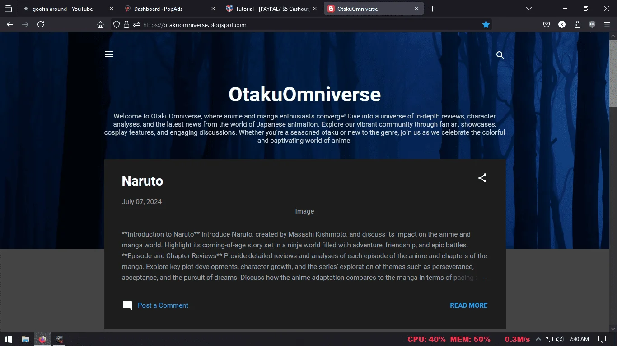View site security info via padlock icon
The height and width of the screenshot is (346, 617).
click(x=126, y=25)
